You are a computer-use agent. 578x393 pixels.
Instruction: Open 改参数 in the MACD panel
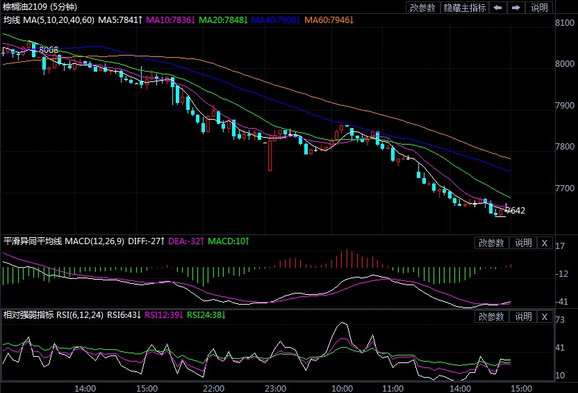491,243
